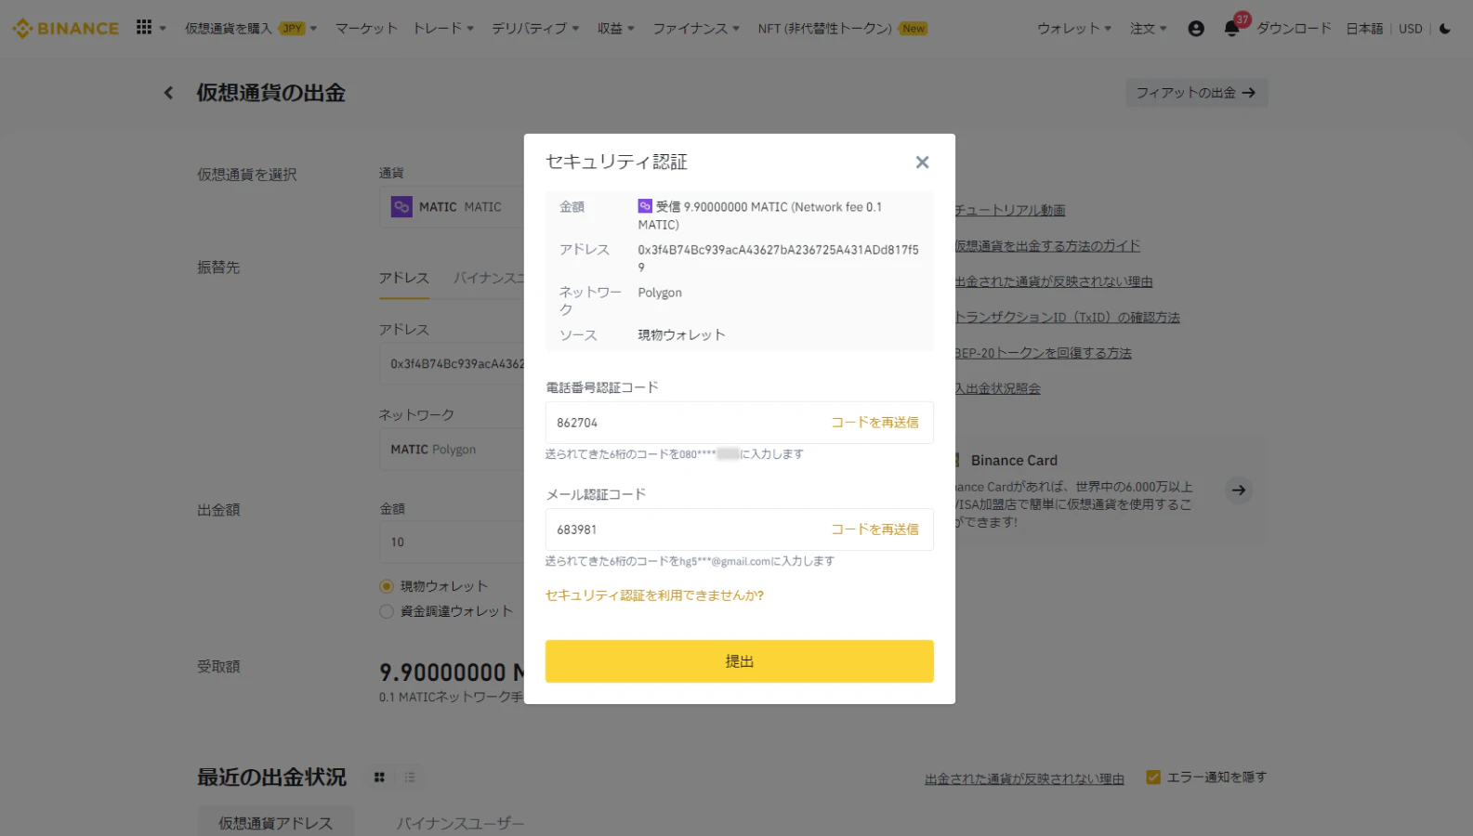Open the user account profile icon
Viewport: 1473px width, 836px height.
[1196, 29]
